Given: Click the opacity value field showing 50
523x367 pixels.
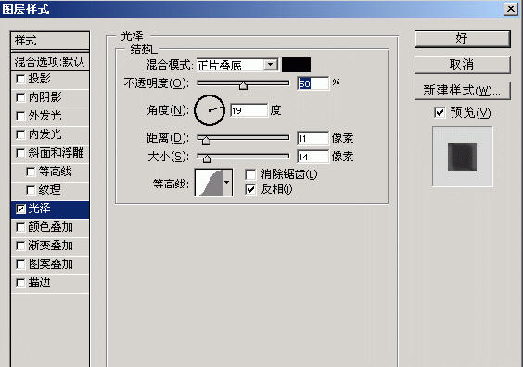Looking at the screenshot, I should [x=313, y=83].
